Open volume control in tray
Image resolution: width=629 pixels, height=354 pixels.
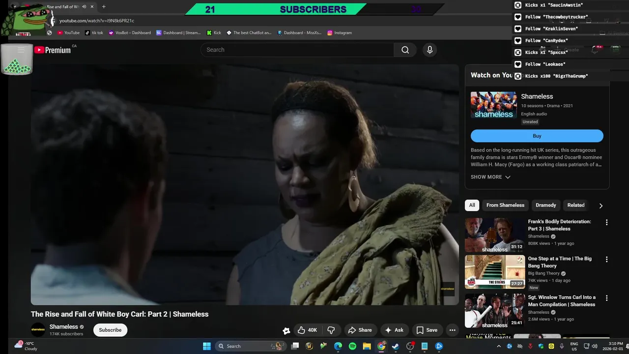click(595, 346)
